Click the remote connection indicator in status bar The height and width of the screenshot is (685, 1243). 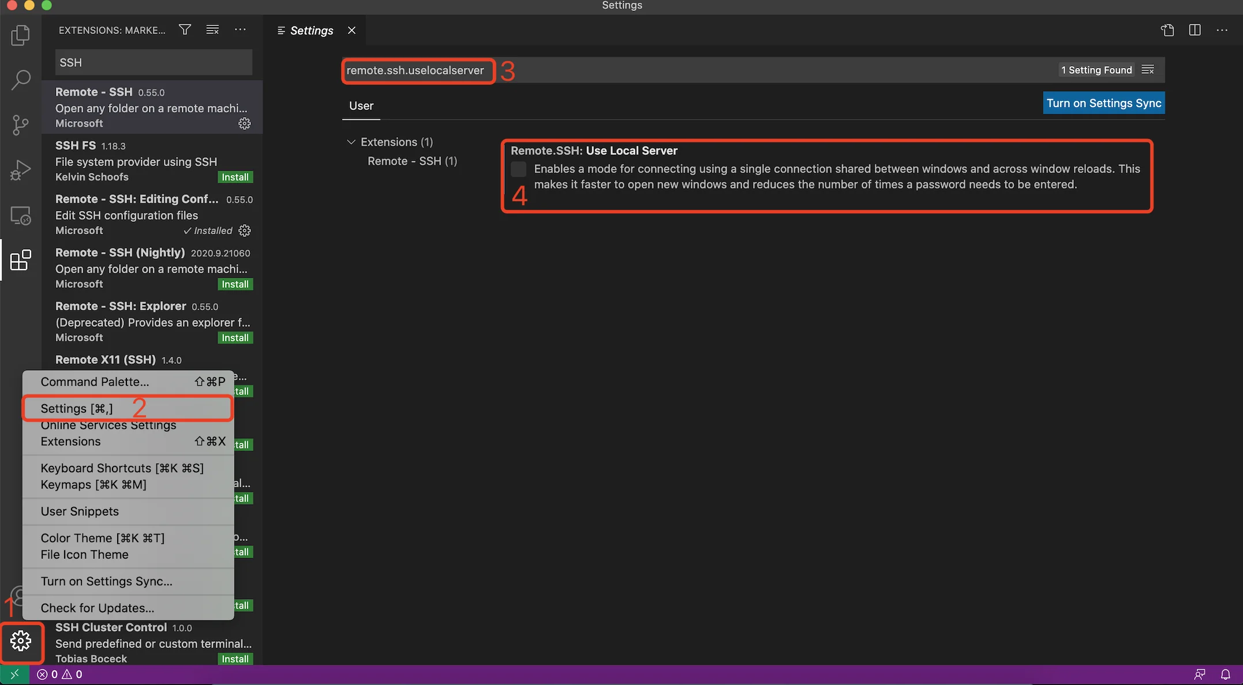14,674
